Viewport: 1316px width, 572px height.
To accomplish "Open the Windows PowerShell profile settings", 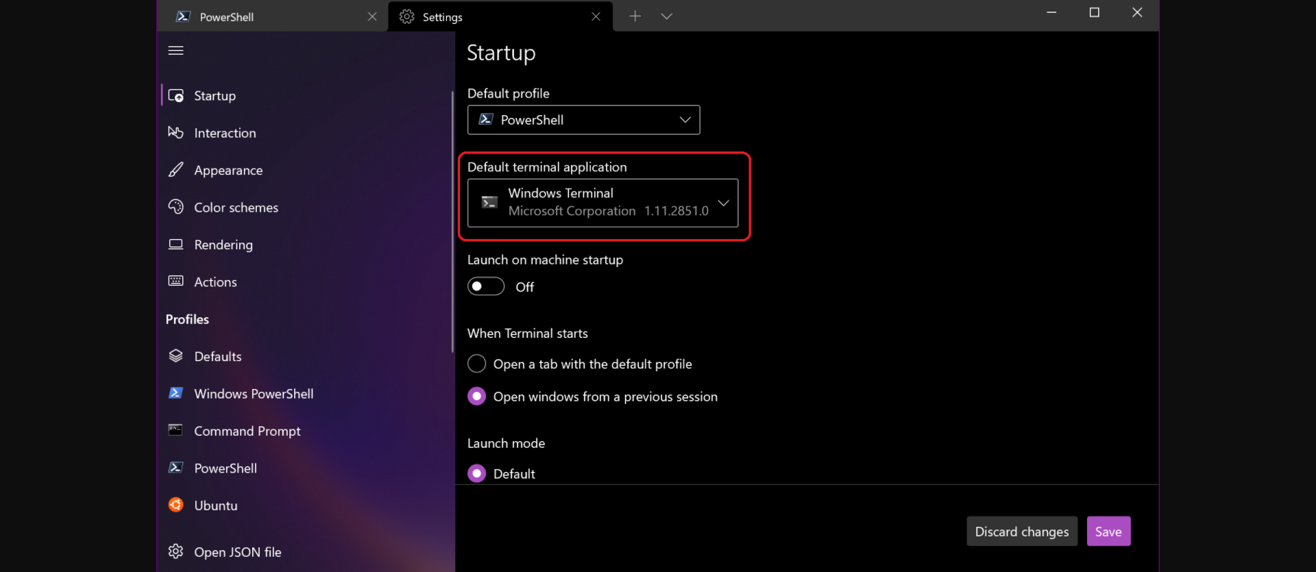I will (x=305, y=394).
